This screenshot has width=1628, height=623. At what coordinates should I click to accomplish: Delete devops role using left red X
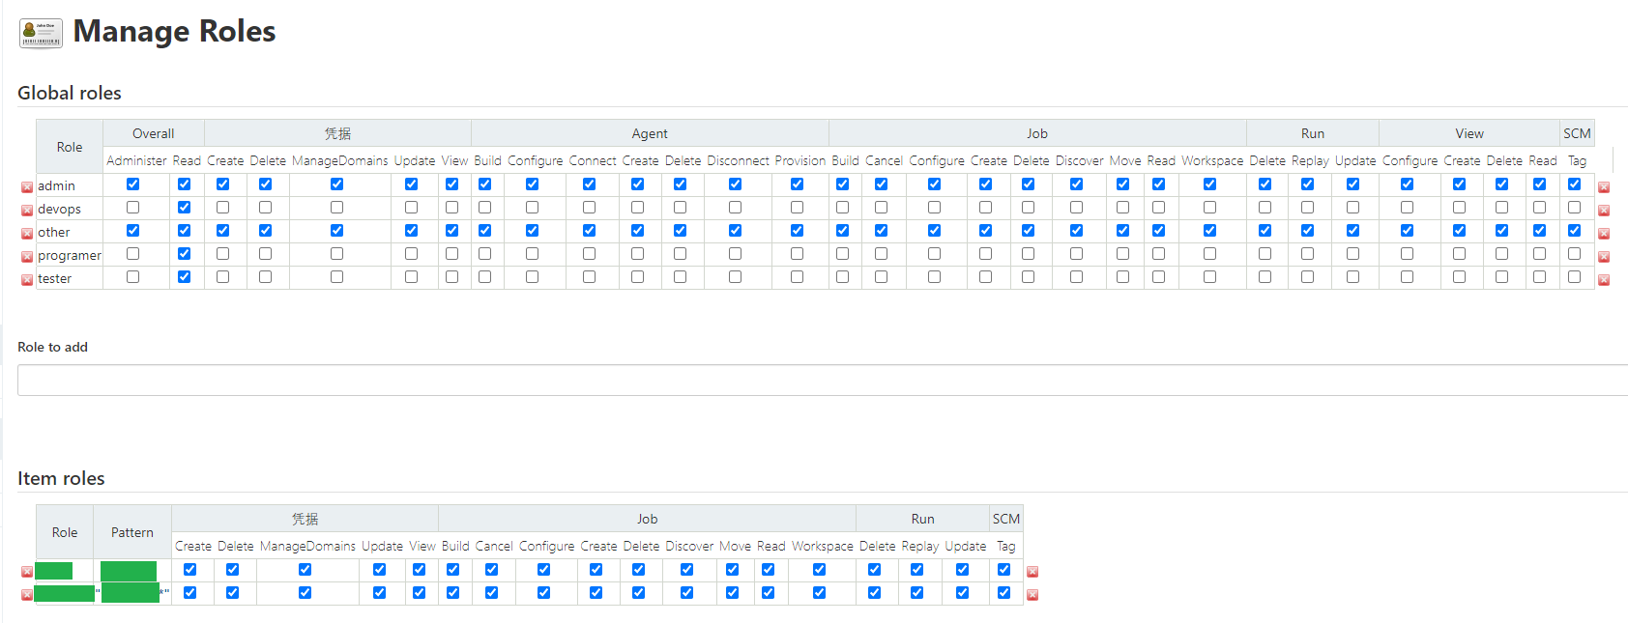27,211
